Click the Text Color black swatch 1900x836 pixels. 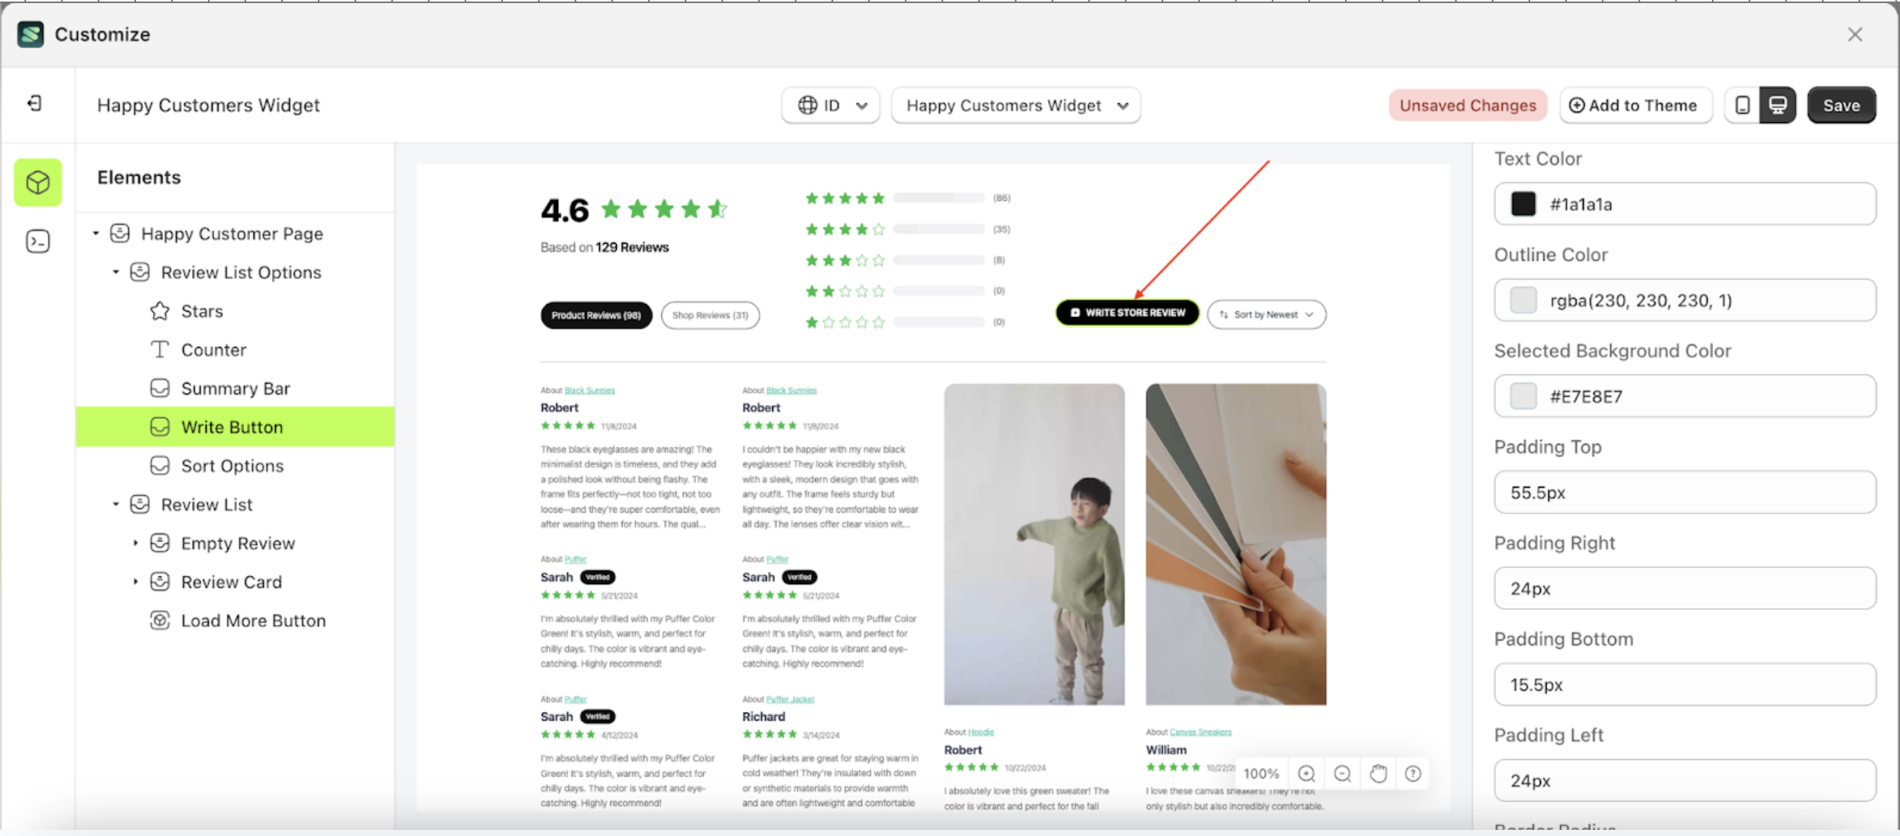click(x=1522, y=204)
